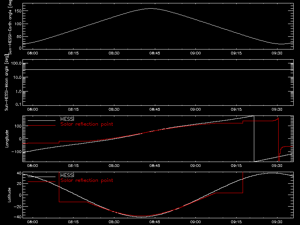The width and height of the screenshot is (300, 225).
Task: Click the 150 tick label on Earth angle plot
Action: [x=18, y=11]
